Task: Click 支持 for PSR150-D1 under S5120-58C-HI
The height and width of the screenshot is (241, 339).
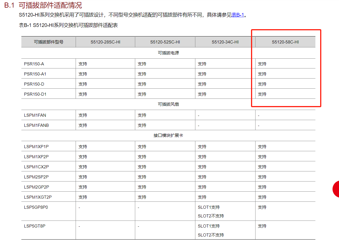Action: pos(262,94)
